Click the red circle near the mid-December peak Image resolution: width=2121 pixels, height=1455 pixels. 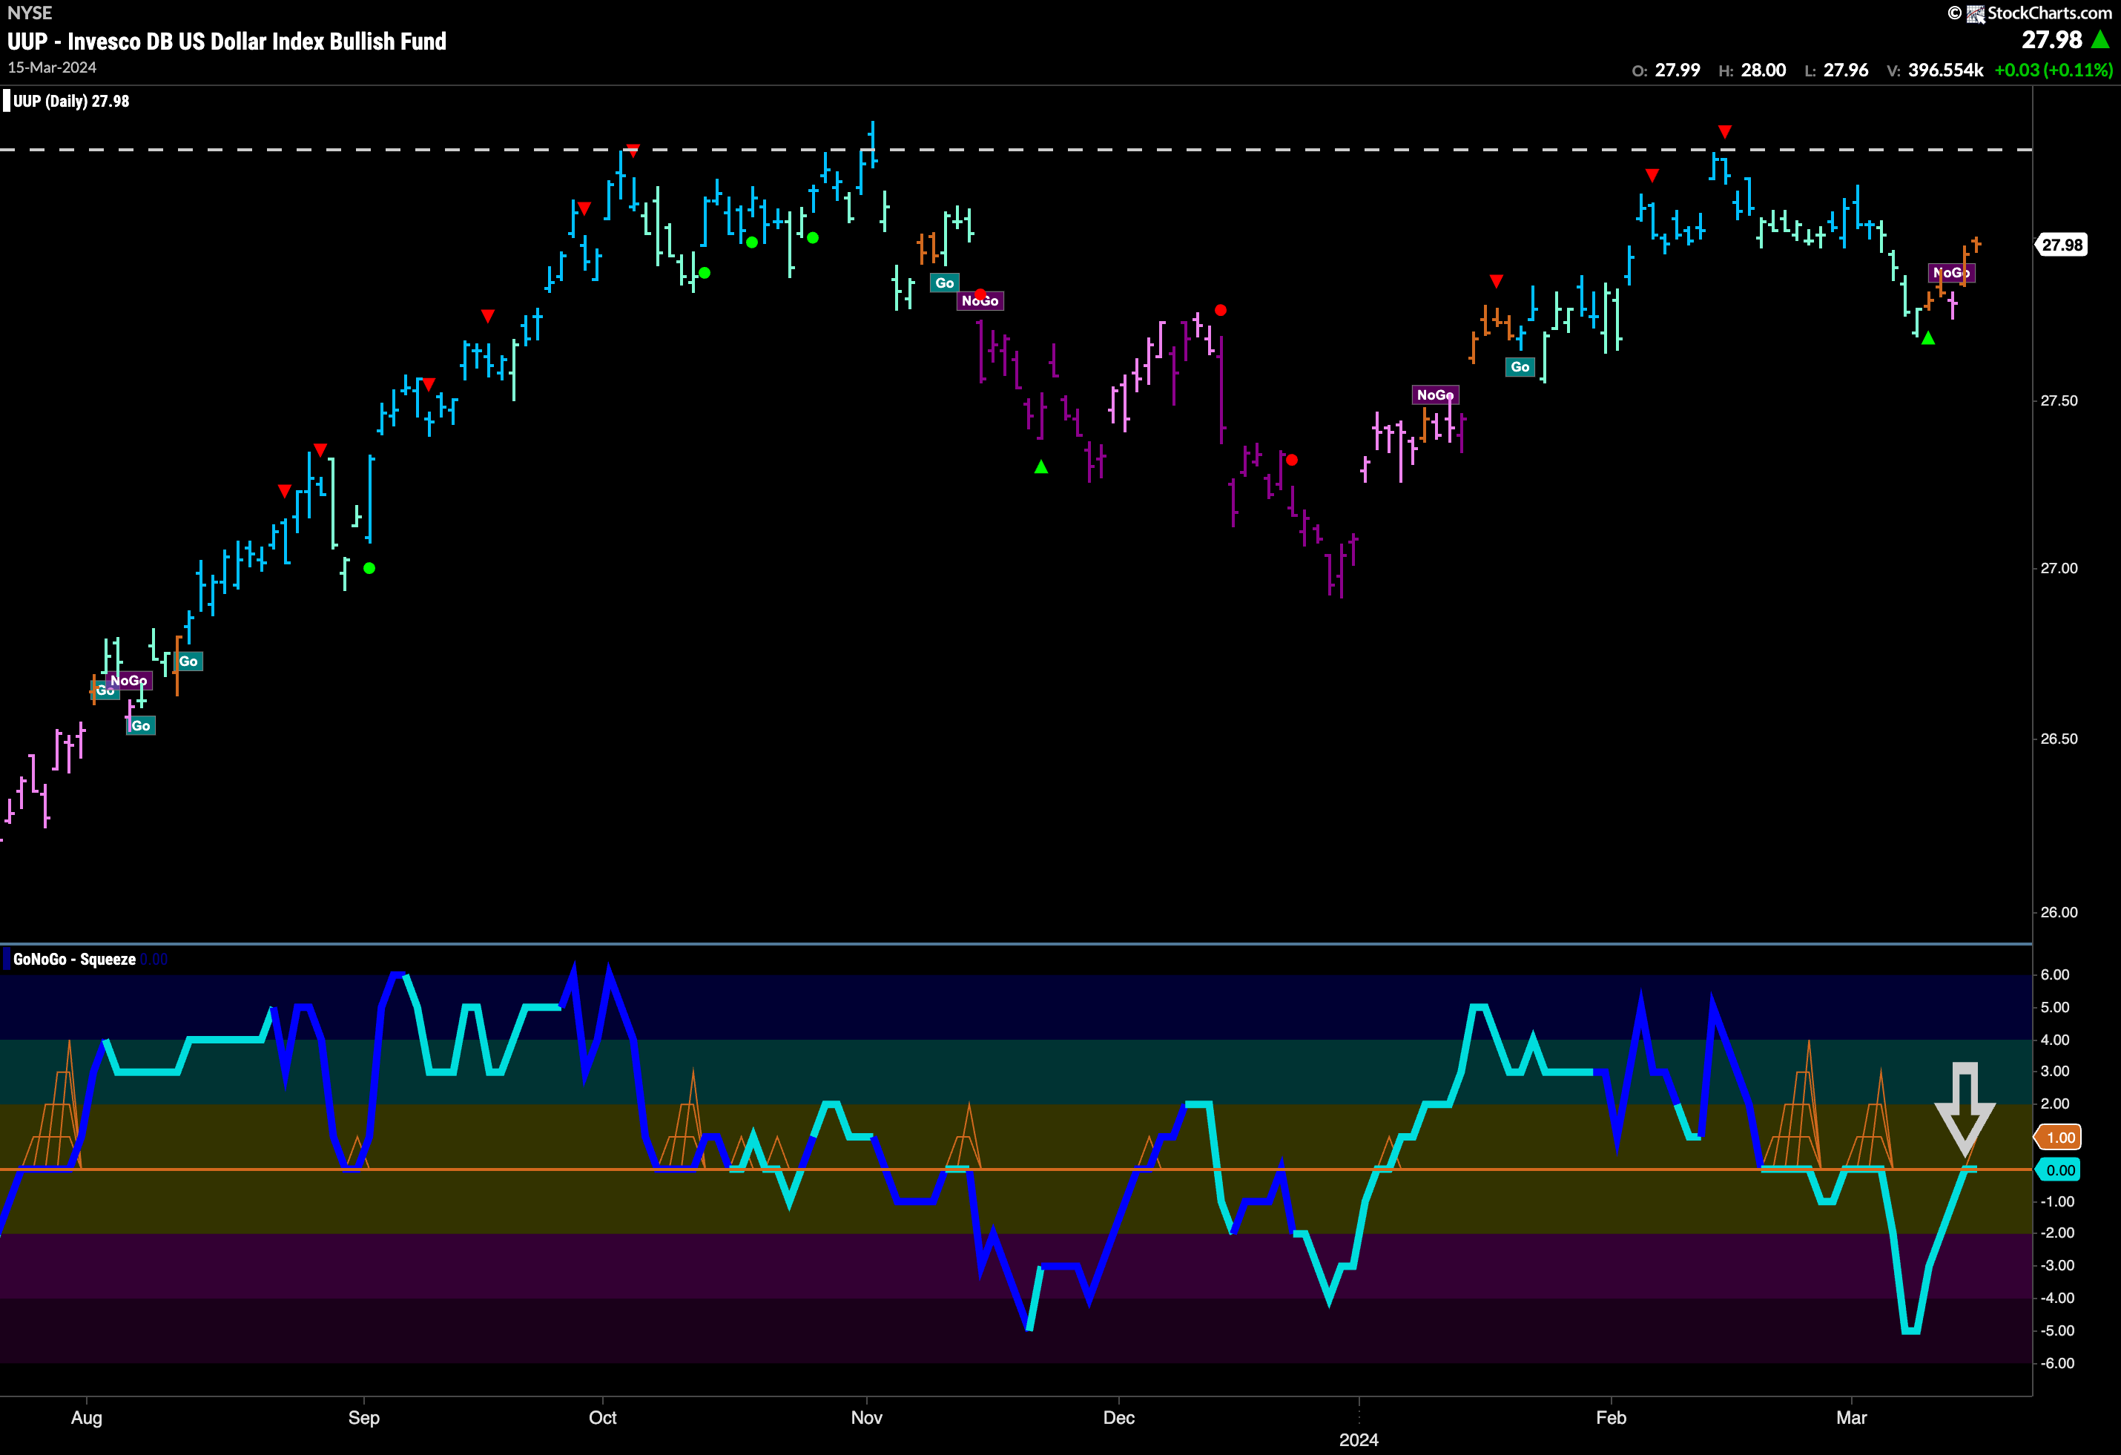click(x=1220, y=310)
